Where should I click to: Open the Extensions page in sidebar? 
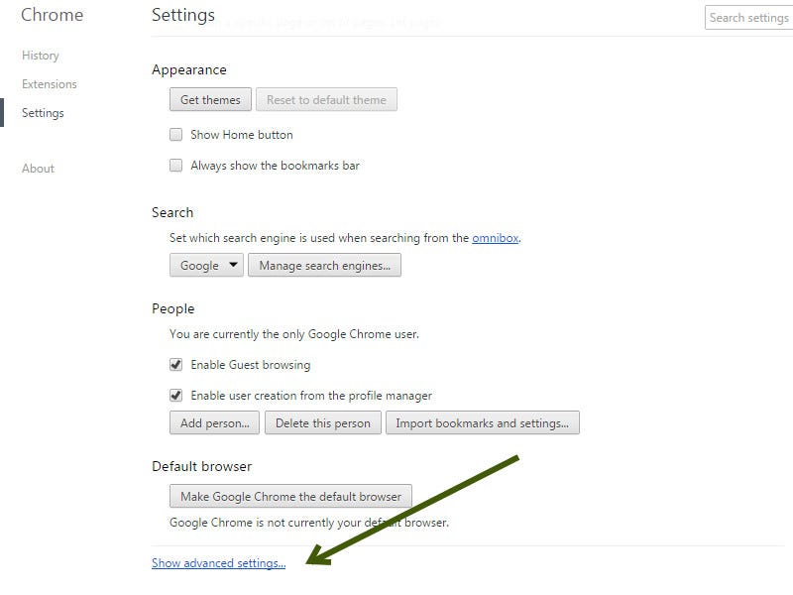click(49, 84)
